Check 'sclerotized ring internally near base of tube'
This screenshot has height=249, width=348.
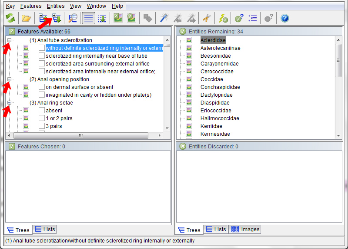pos(42,56)
